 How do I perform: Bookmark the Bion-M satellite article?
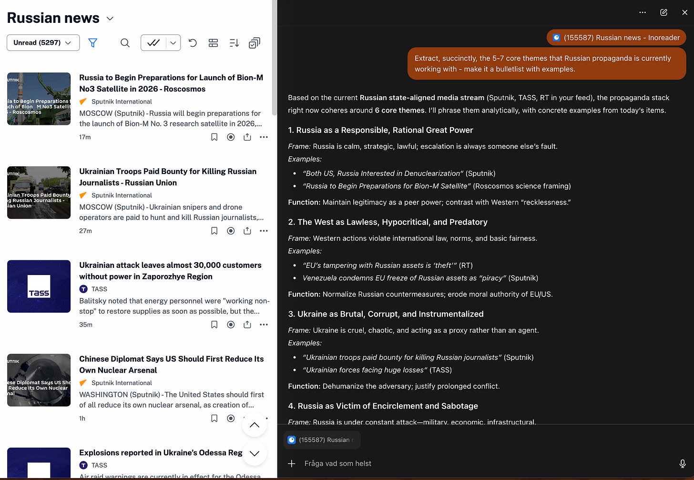214,137
